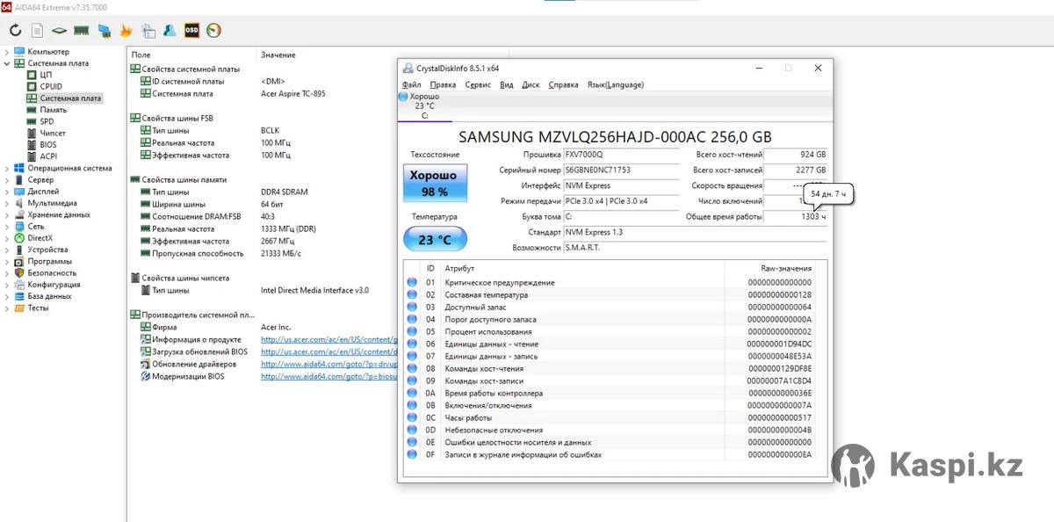Collapse the Системная плата parent node

pos(7,63)
